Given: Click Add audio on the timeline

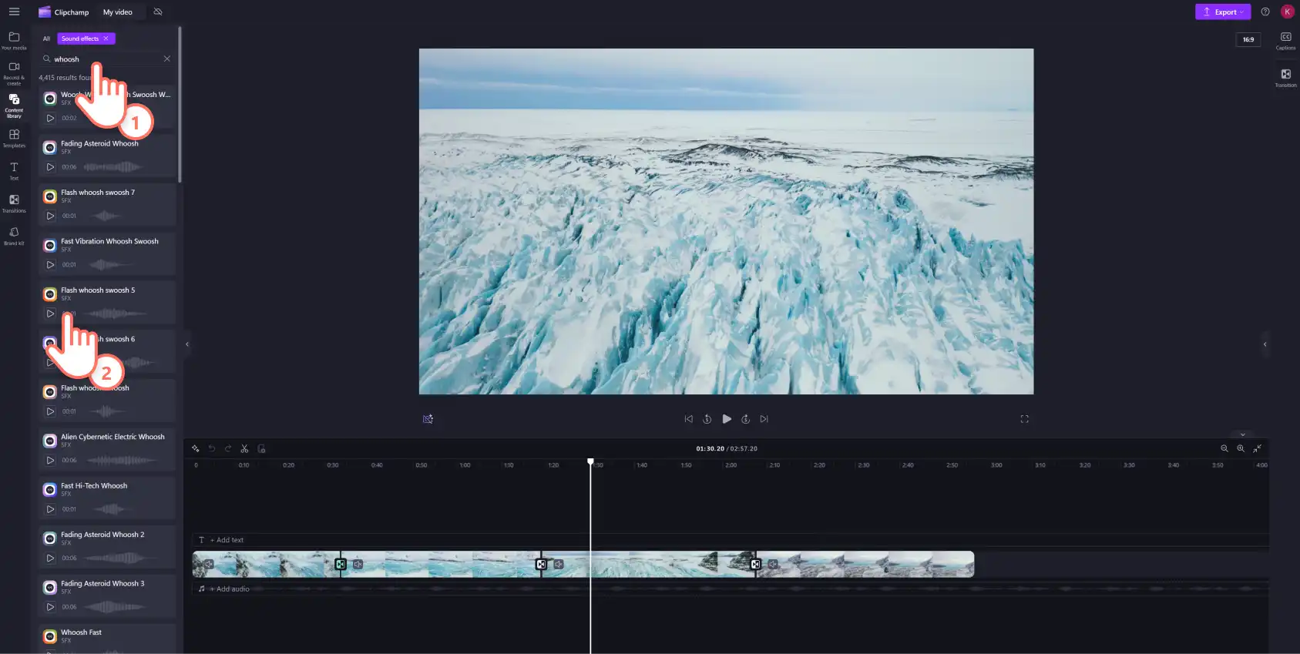Looking at the screenshot, I should [x=233, y=589].
